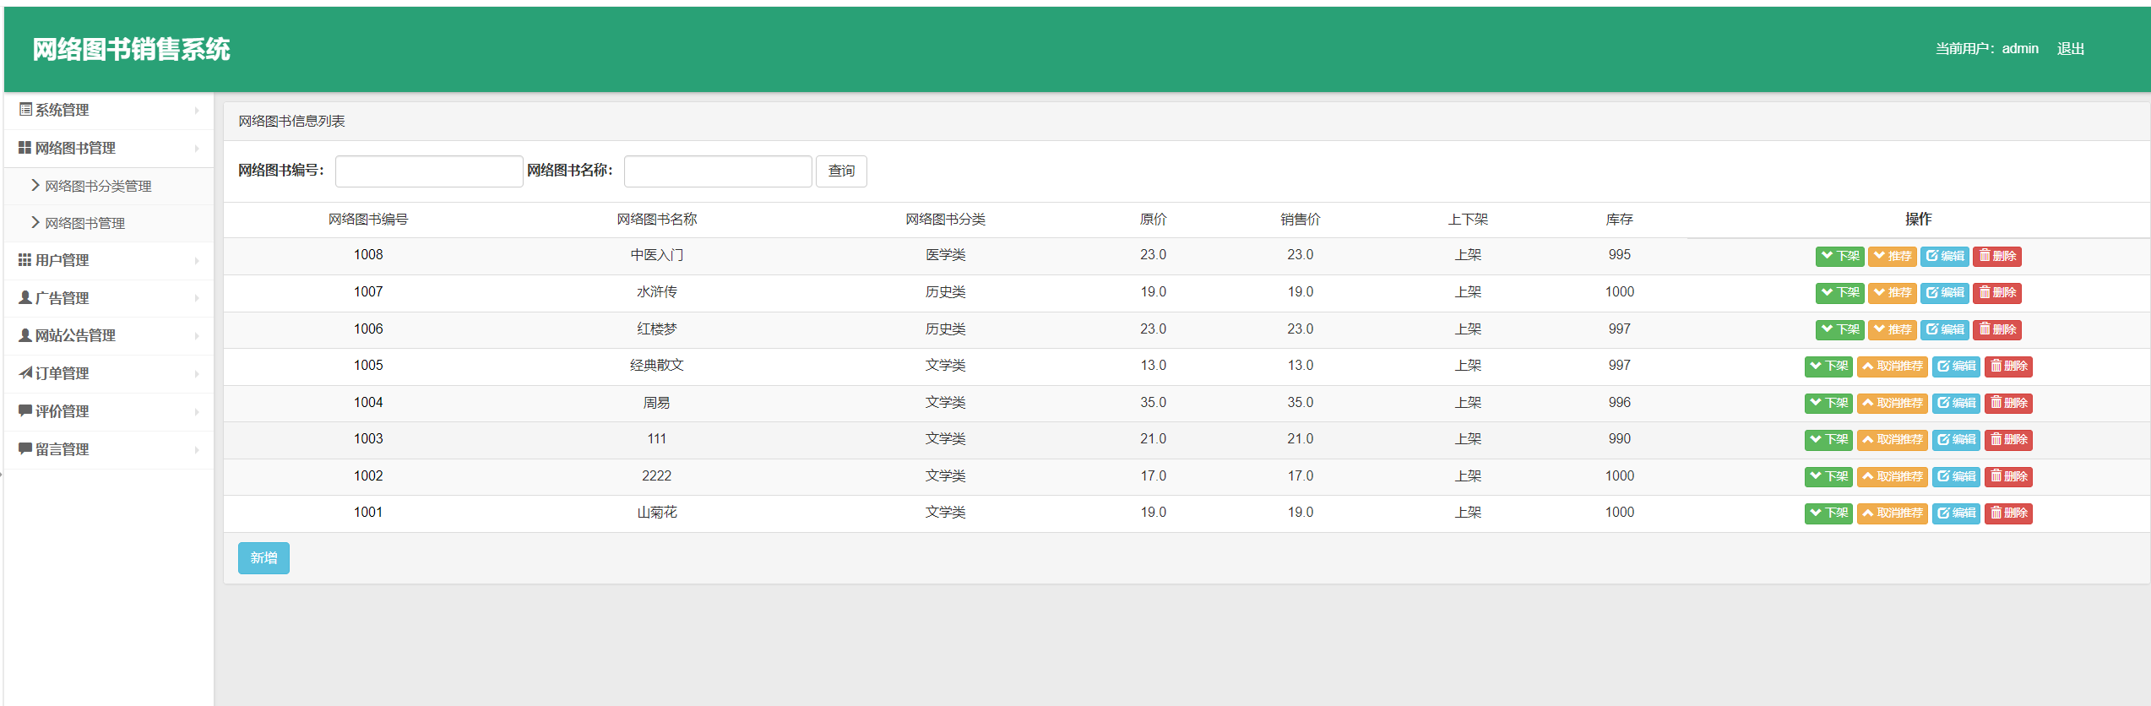Open the 网络图书管理 submenu item

coord(84,223)
